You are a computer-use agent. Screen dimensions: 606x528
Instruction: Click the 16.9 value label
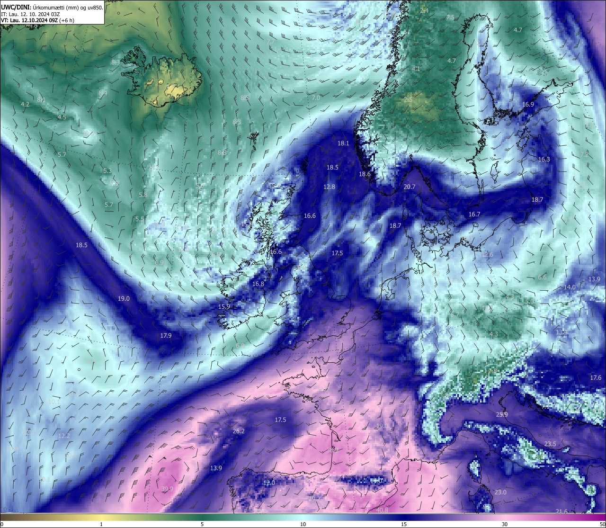(x=528, y=105)
